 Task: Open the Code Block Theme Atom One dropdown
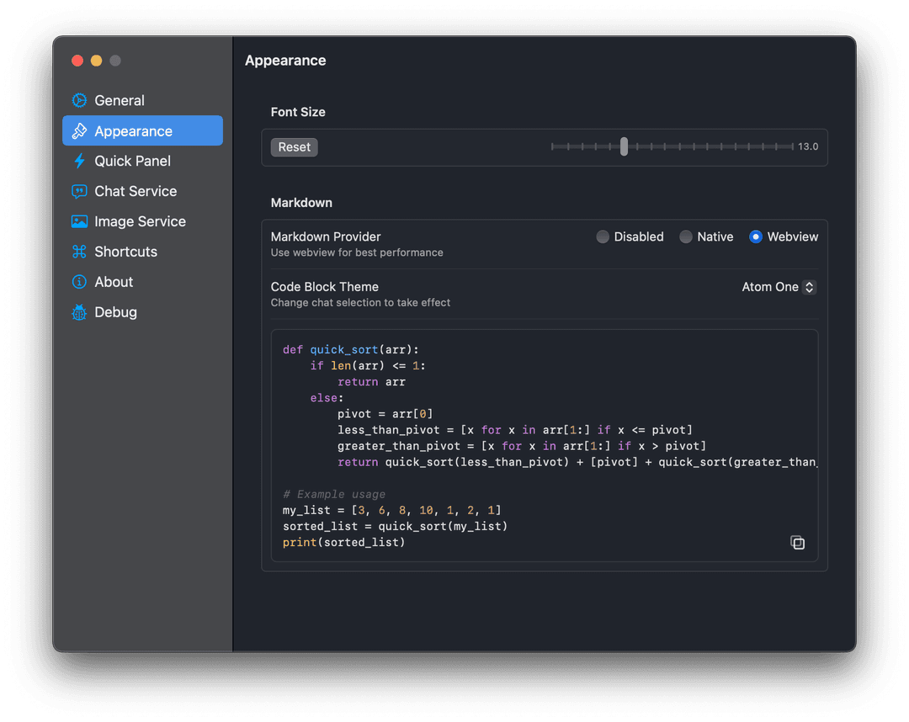(779, 287)
